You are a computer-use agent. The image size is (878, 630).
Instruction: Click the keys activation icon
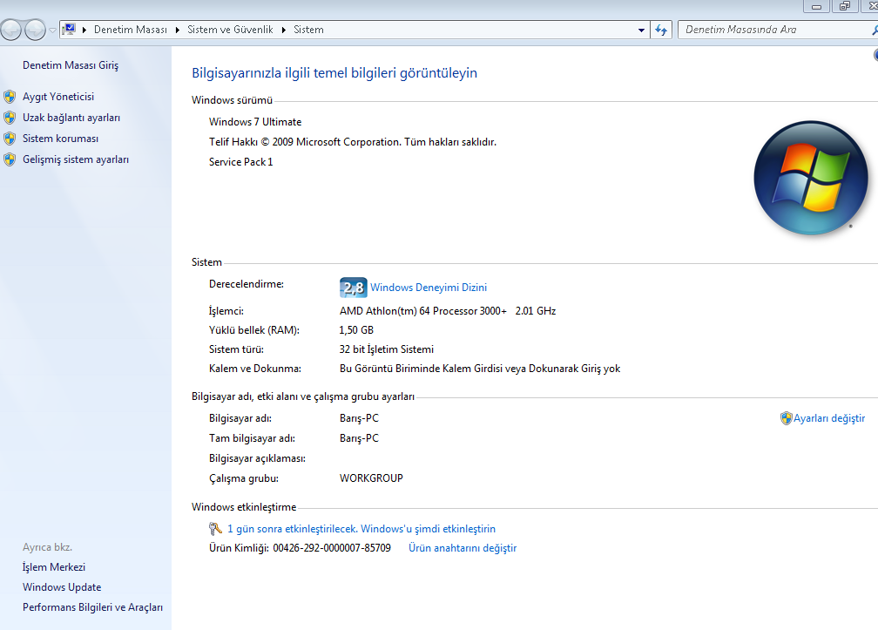pos(216,529)
